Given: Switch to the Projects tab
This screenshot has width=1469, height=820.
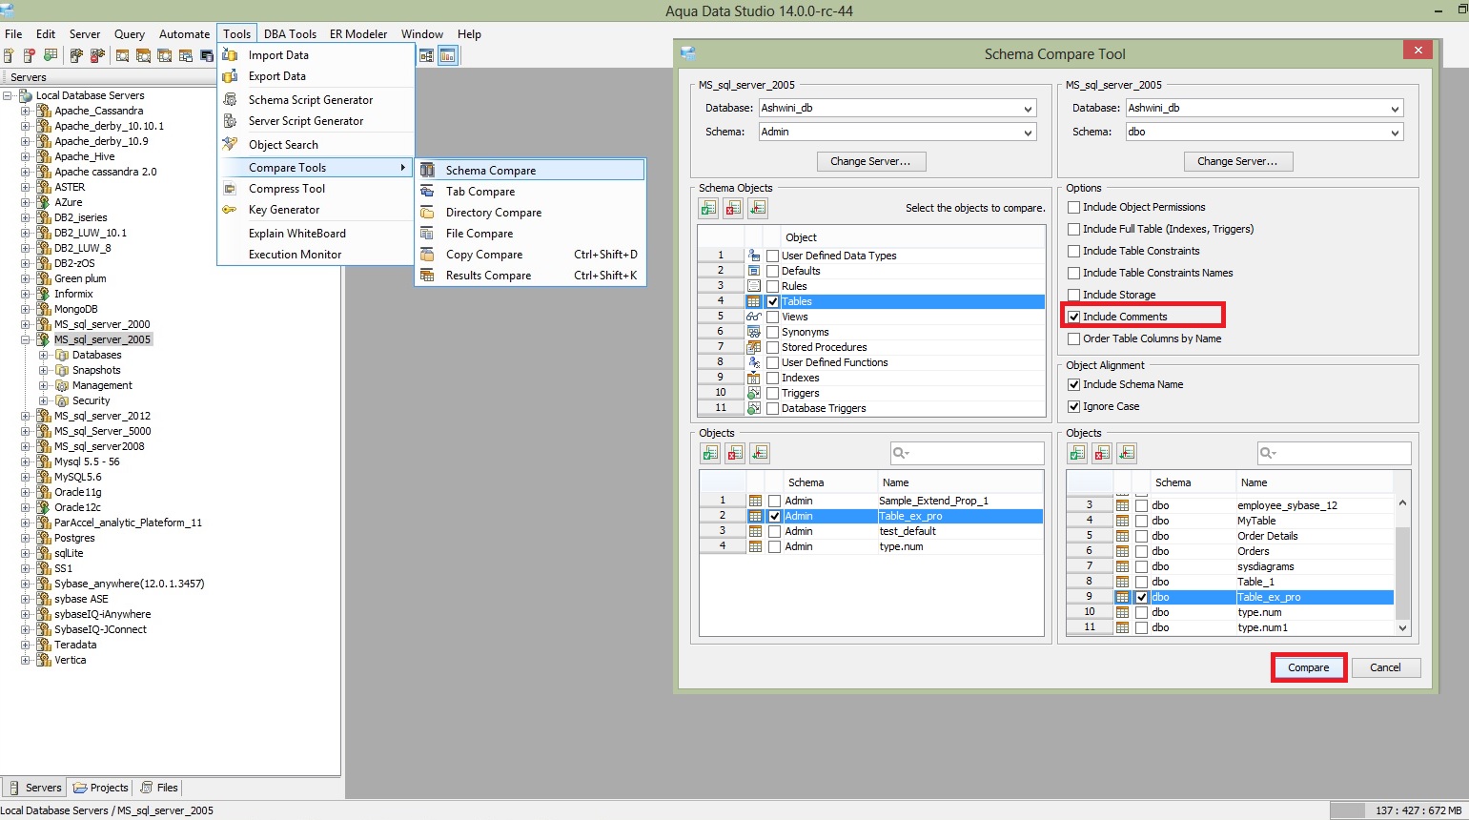Looking at the screenshot, I should (x=101, y=788).
